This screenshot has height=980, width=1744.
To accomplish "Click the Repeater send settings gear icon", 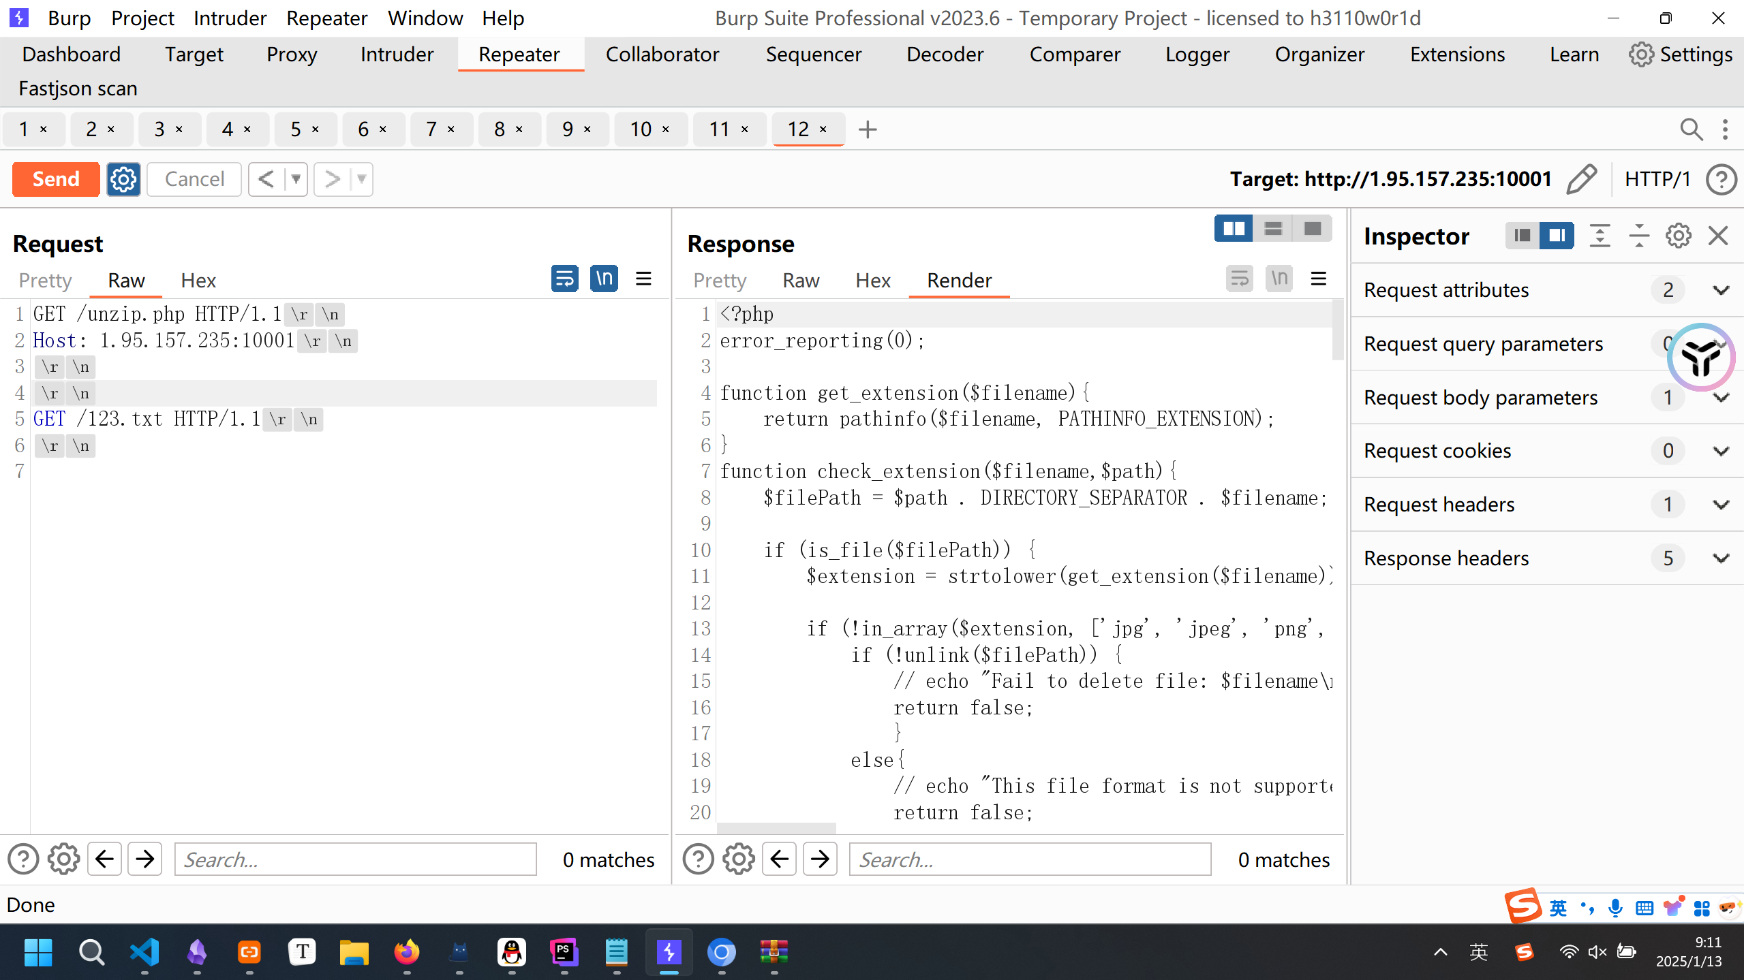I will coord(123,179).
